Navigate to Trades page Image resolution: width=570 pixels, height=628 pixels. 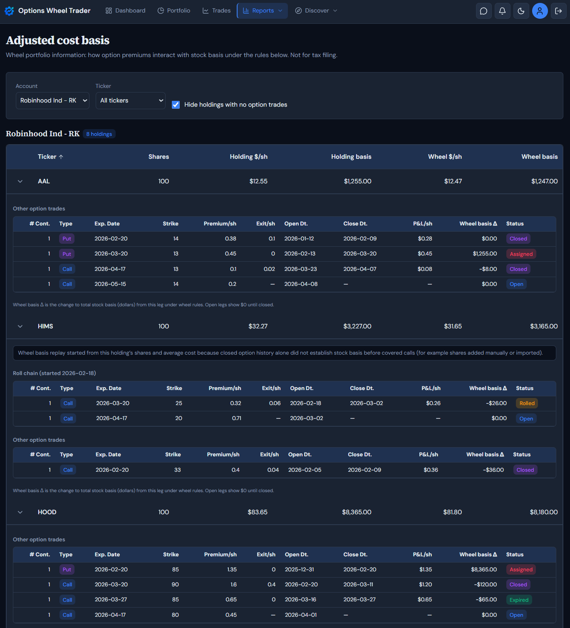click(x=216, y=11)
